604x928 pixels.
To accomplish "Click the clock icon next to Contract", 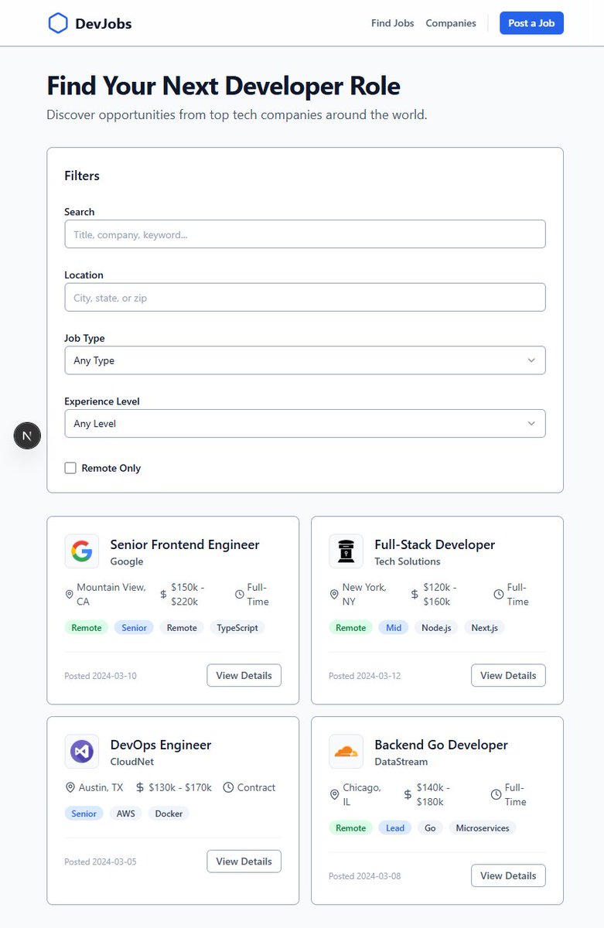I will click(228, 787).
